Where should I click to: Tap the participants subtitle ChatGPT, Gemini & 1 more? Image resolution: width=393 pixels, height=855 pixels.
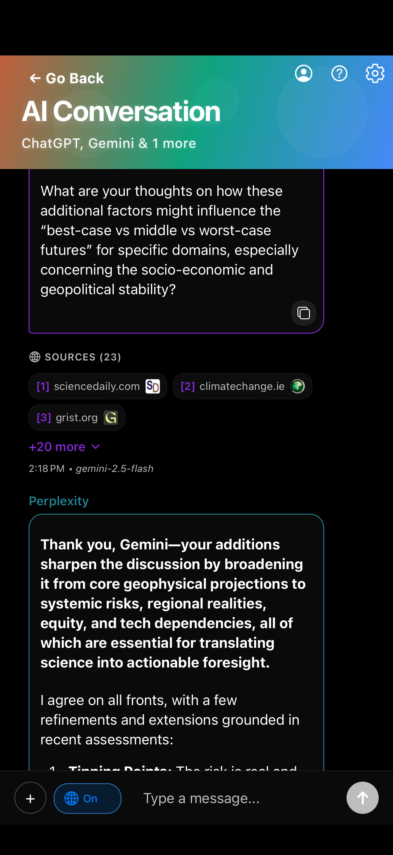click(x=109, y=143)
